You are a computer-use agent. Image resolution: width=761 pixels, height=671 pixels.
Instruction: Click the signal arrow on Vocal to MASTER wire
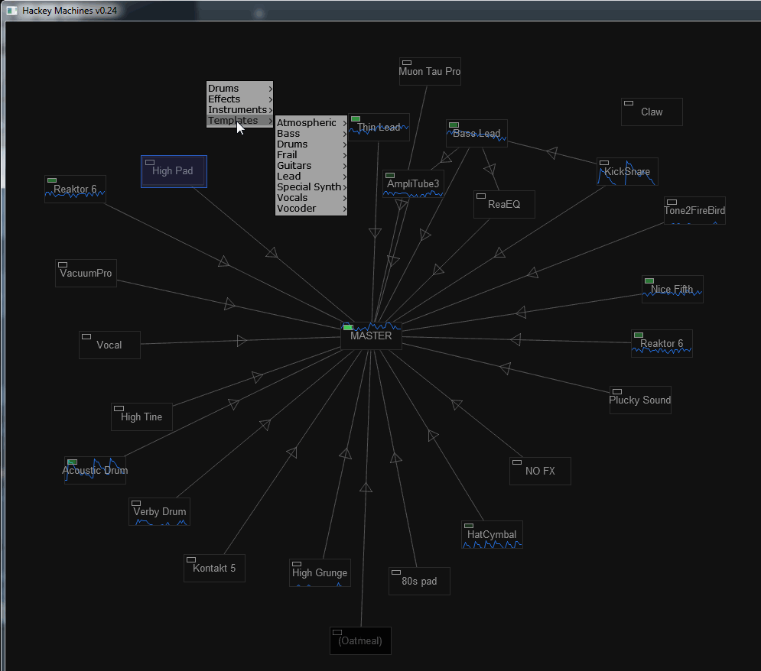pyautogui.click(x=241, y=341)
